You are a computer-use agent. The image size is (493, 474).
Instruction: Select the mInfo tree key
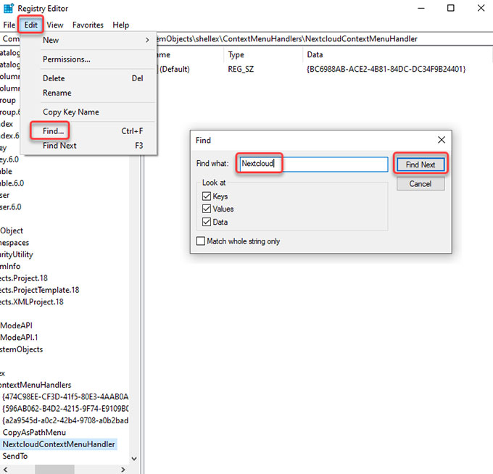10,266
